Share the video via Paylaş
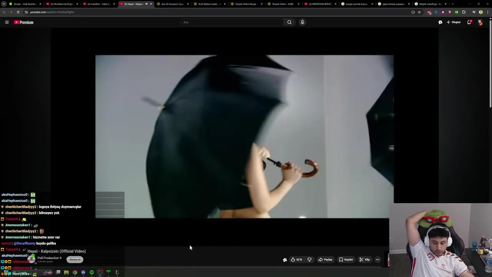This screenshot has width=492, height=277. click(x=325, y=260)
